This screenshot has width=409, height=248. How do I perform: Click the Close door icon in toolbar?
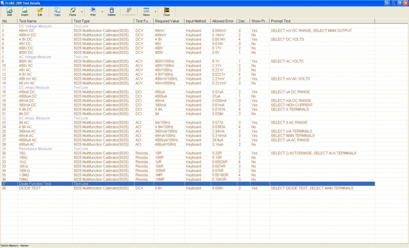click(167, 10)
